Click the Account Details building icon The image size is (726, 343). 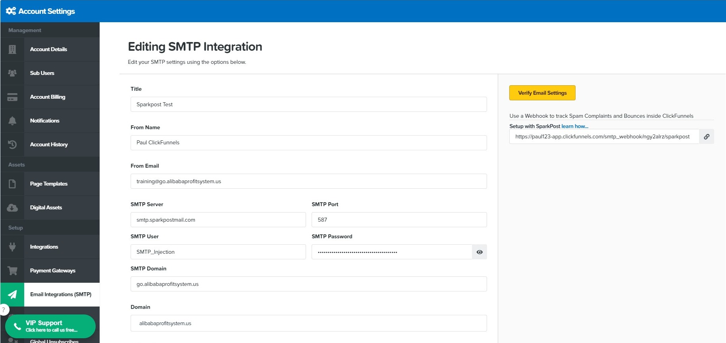[12, 49]
